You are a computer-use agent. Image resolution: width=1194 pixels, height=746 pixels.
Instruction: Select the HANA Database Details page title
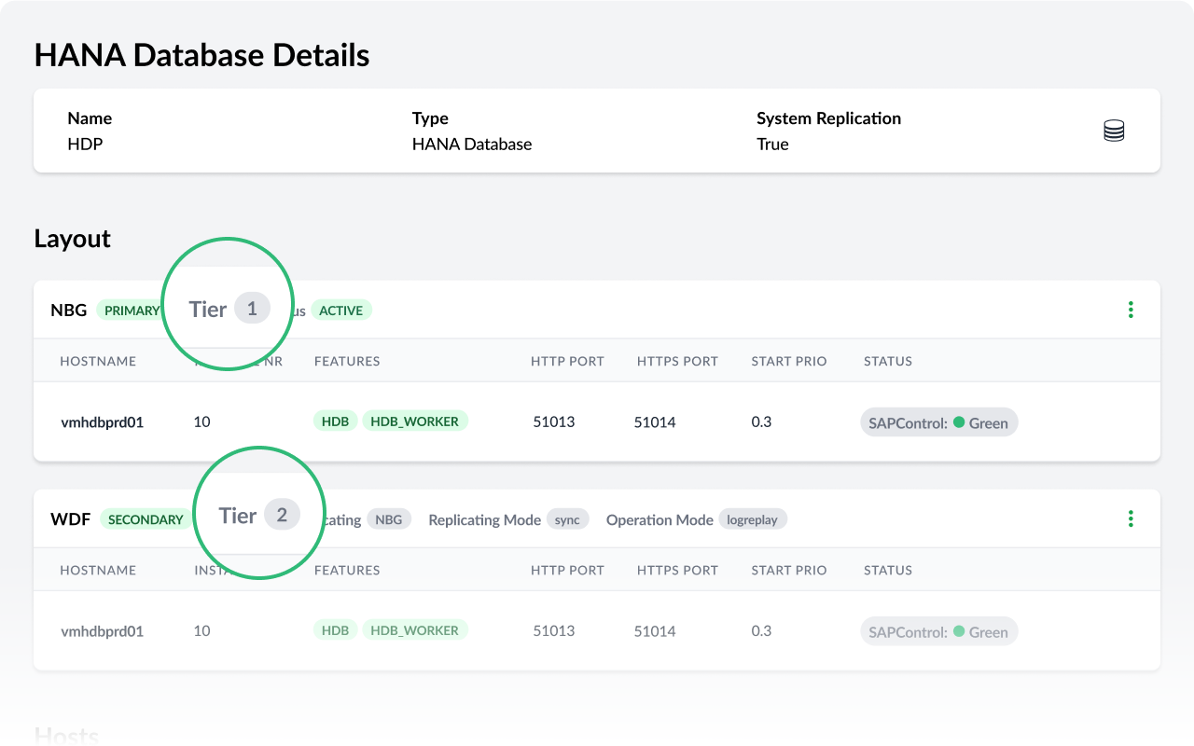201,55
